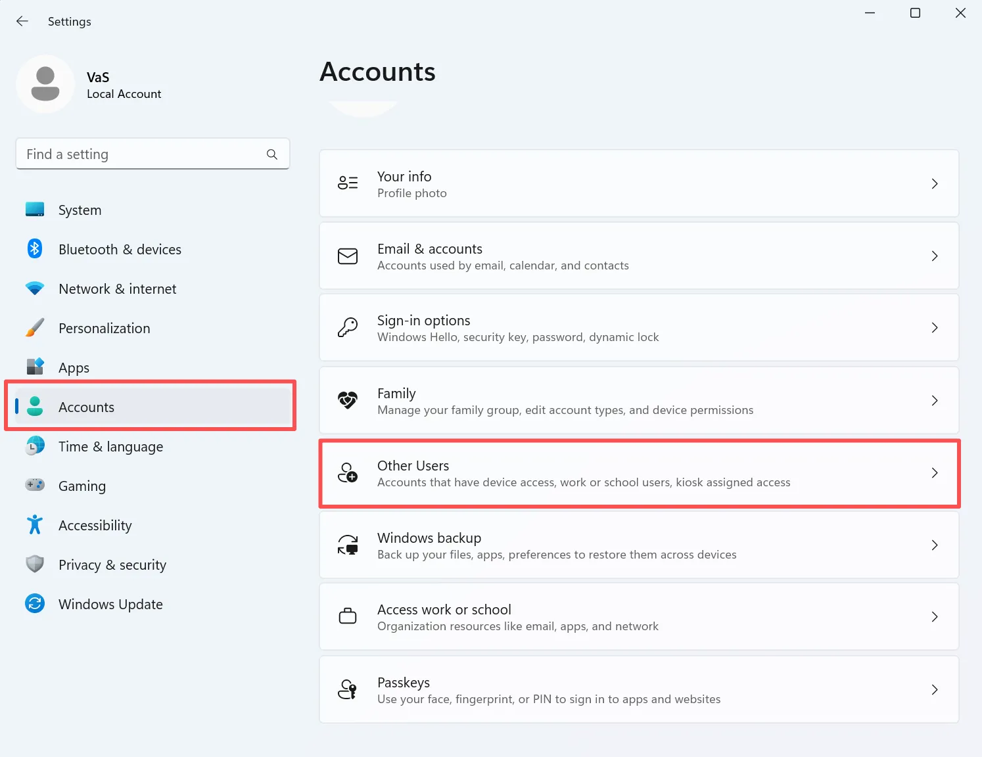Click the search magnifier icon

click(272, 154)
